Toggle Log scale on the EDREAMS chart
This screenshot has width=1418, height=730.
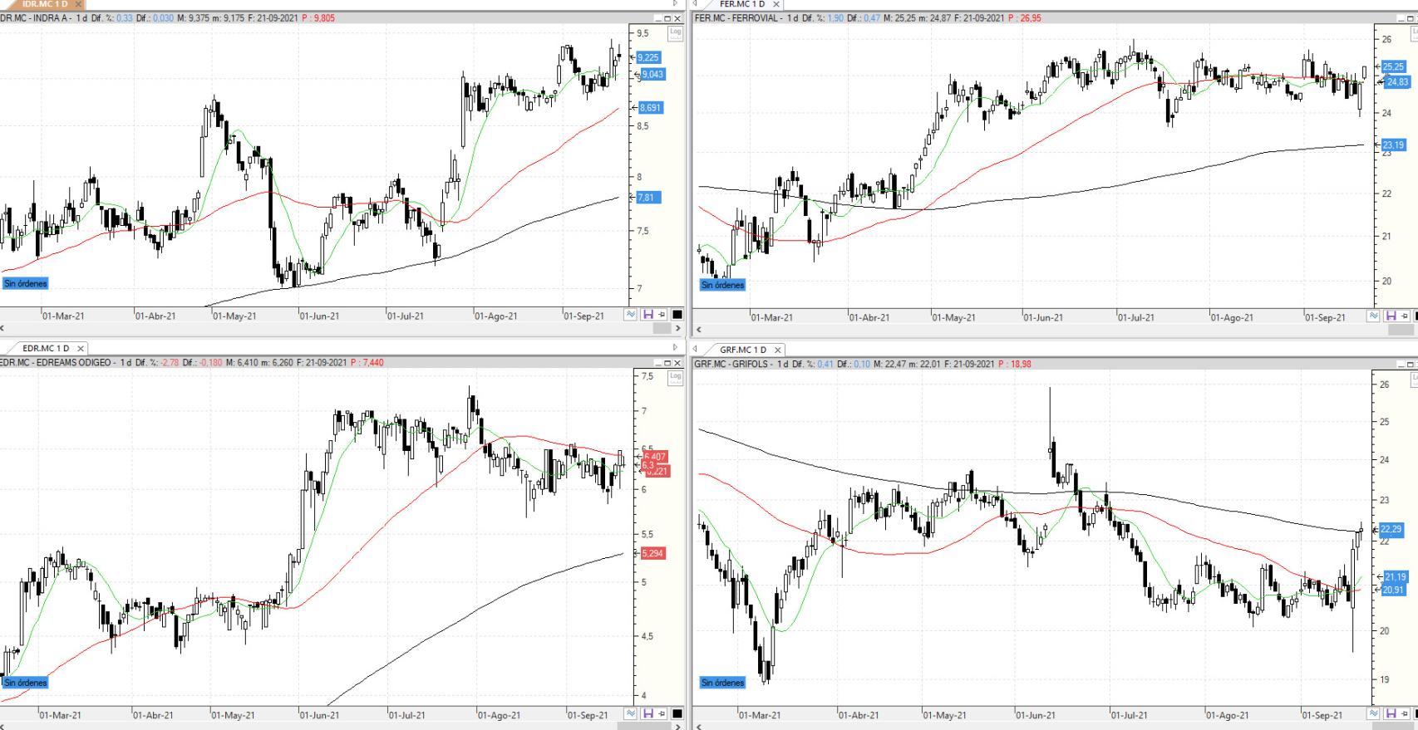tap(675, 377)
